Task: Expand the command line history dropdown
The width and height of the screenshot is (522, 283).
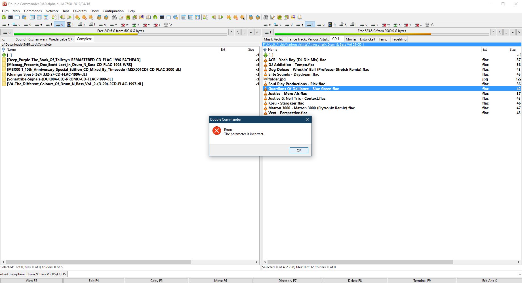Action: point(519,274)
